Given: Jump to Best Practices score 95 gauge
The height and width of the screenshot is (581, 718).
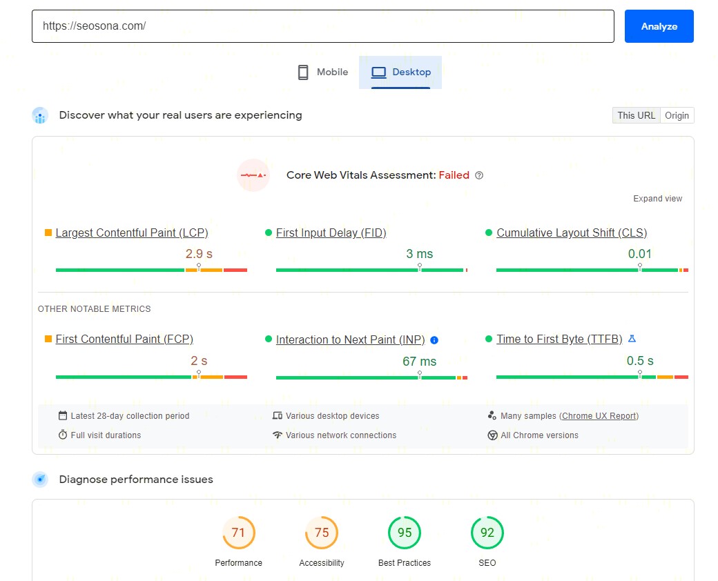Looking at the screenshot, I should pos(405,533).
